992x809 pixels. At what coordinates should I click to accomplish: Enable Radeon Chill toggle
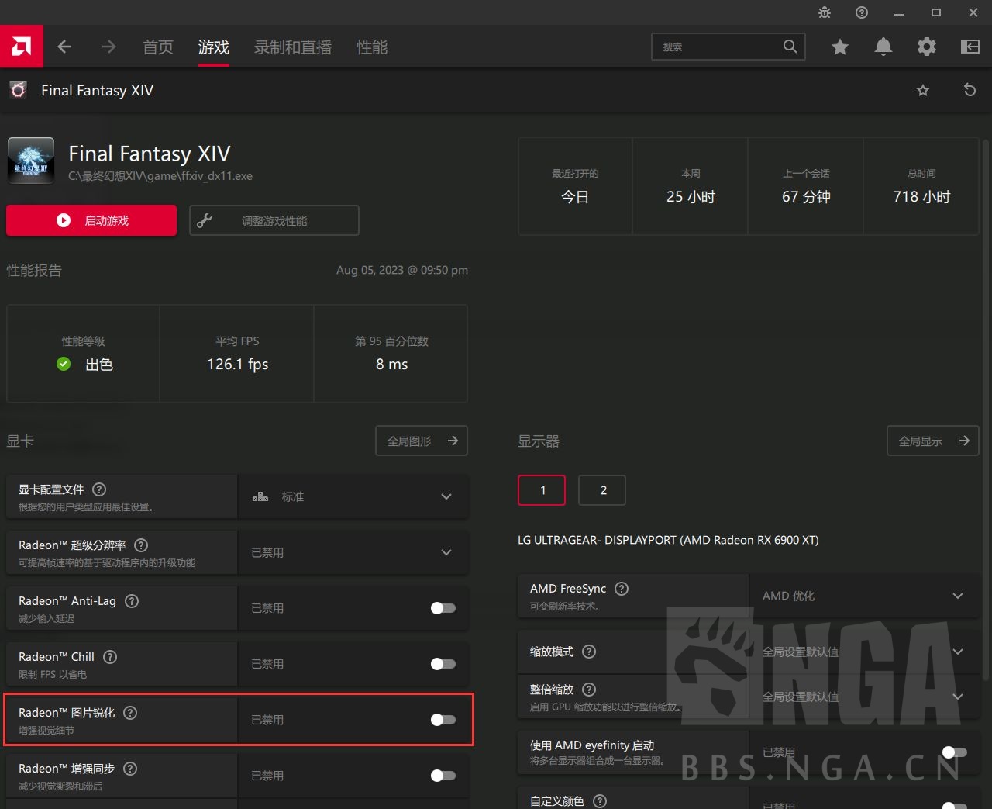coord(443,664)
